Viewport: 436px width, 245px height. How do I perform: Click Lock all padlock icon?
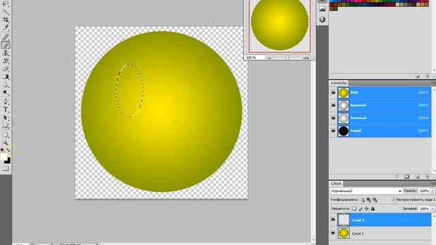tap(373, 209)
